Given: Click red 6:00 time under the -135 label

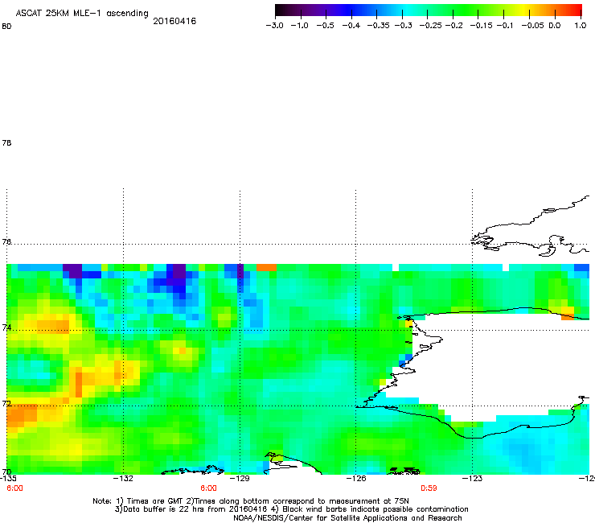Looking at the screenshot, I should [x=14, y=488].
